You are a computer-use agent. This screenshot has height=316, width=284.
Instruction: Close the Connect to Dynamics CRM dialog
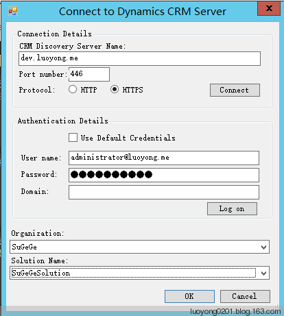point(269,8)
